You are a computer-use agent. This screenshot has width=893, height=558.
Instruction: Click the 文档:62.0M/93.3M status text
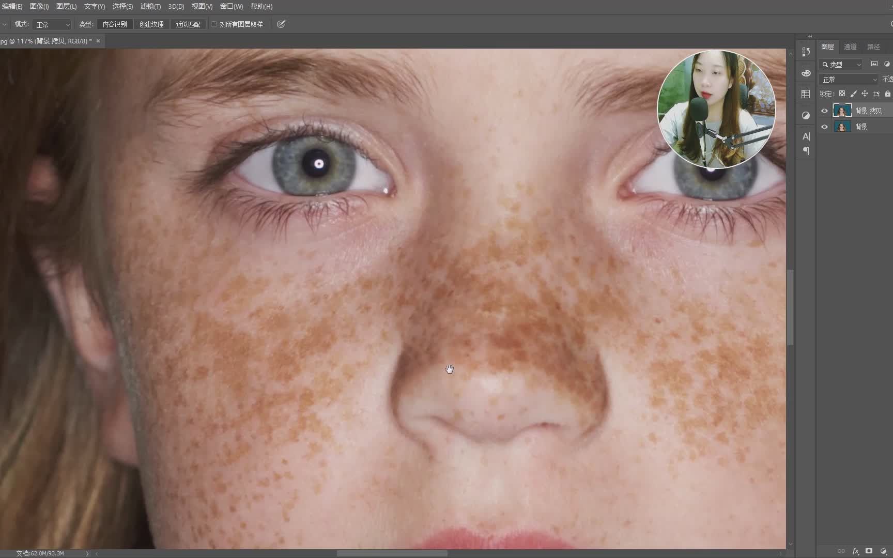[x=40, y=553]
